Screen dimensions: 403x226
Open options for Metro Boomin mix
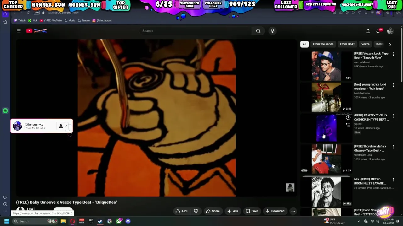click(x=393, y=180)
